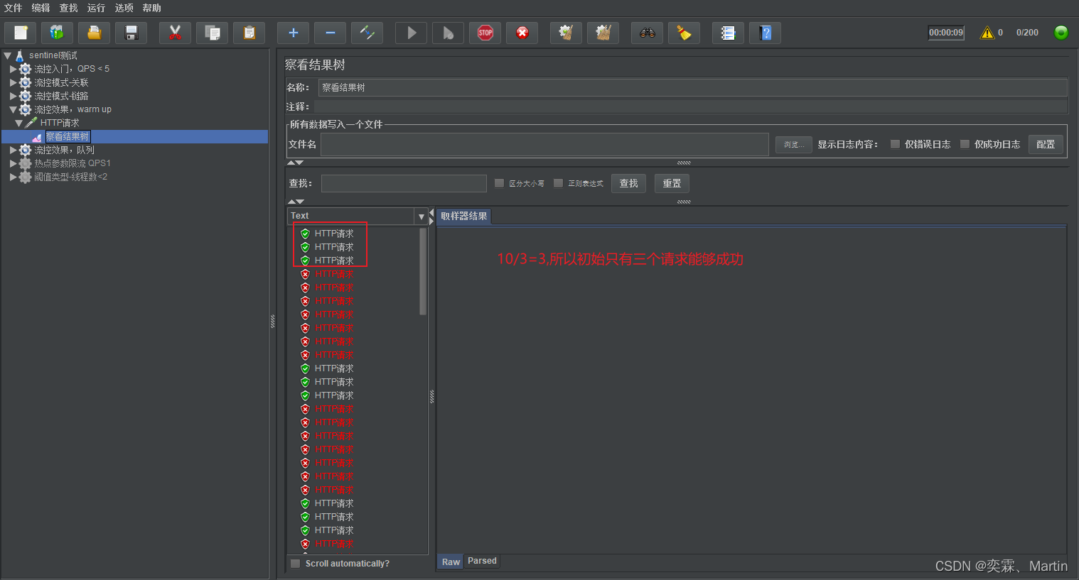Click the results list vertical scrollbar

pos(423,271)
